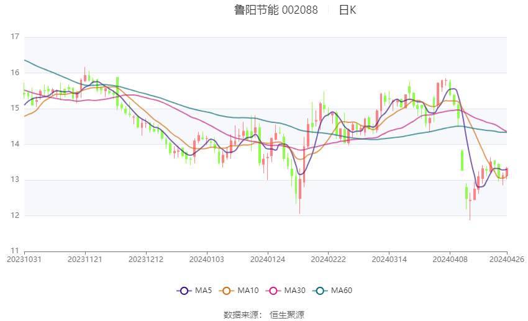528x321 pixels.
Task: Click the y-axis value 16
Action: tap(15, 73)
